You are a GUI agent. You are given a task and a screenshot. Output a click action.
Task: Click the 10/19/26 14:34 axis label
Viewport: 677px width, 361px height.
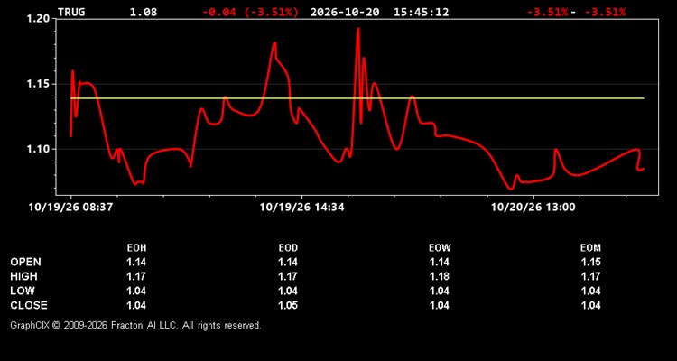[301, 208]
